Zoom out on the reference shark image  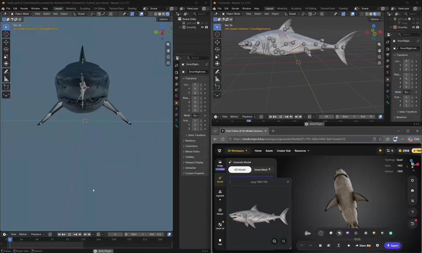283,241
